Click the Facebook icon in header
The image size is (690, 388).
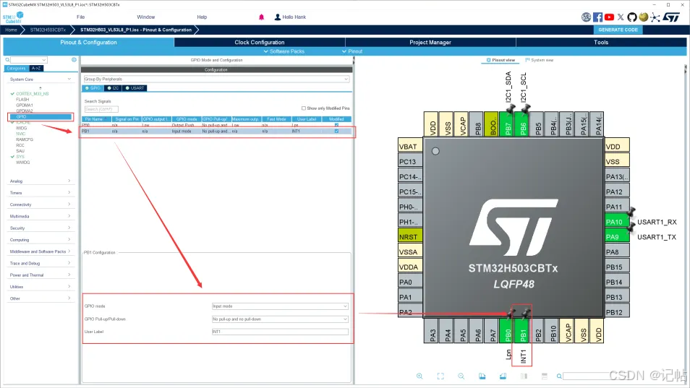tap(598, 17)
